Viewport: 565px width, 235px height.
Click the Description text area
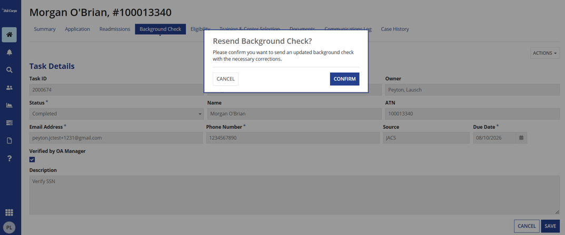tap(294, 195)
